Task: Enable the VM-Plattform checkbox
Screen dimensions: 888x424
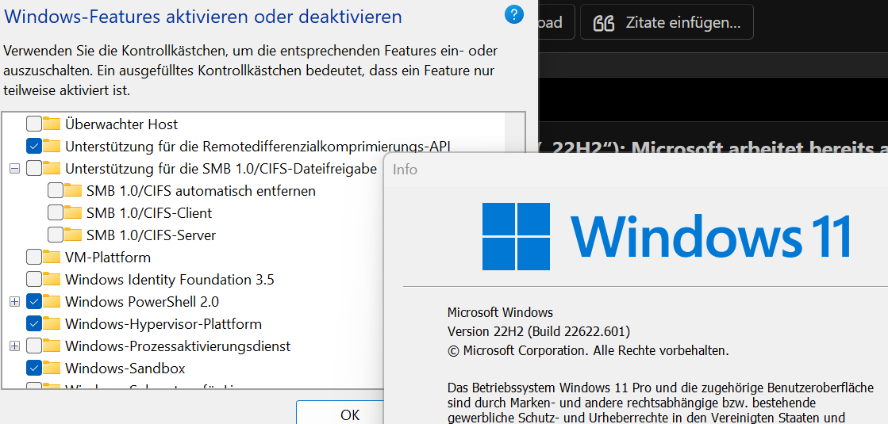Action: click(34, 258)
